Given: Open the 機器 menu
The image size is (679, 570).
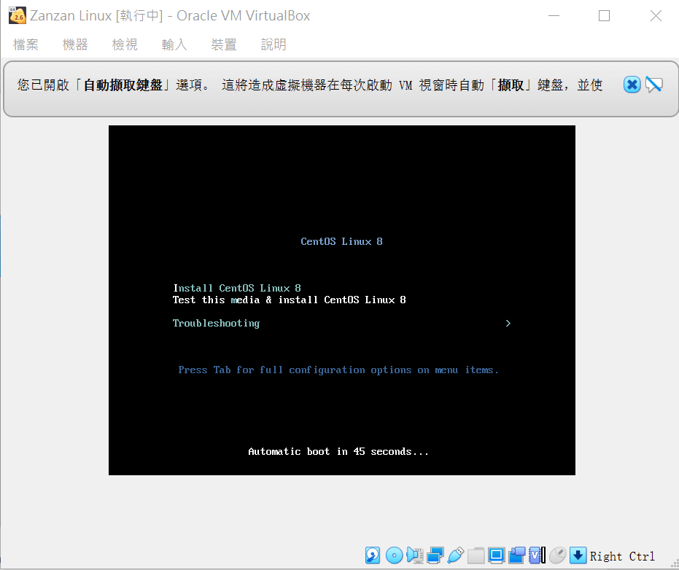Looking at the screenshot, I should point(75,44).
